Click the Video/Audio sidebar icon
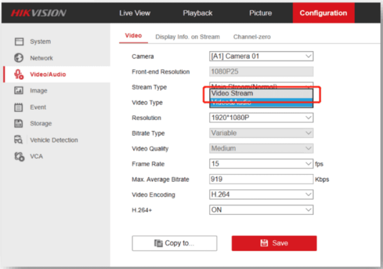Viewport: 383px width, 269px height. click(x=19, y=74)
